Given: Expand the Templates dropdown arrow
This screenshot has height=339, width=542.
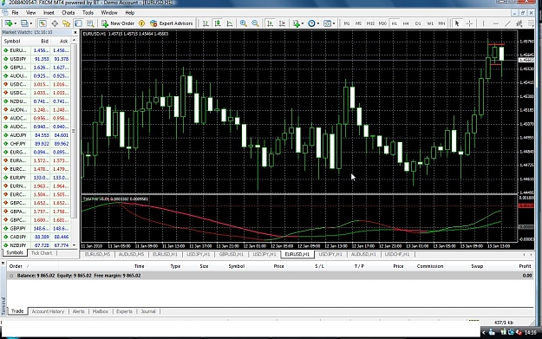Looking at the screenshot, I should tap(334, 23).
